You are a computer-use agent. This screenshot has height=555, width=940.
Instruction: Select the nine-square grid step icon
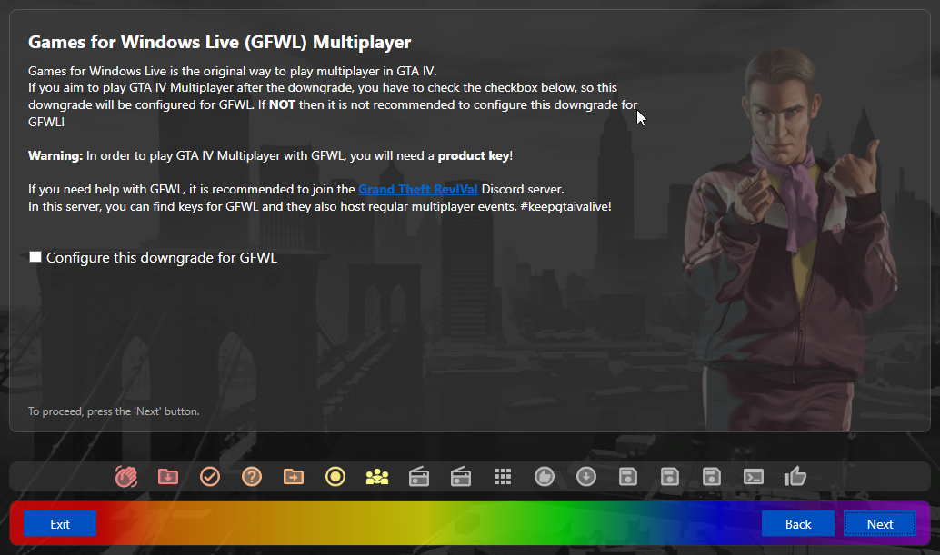[x=503, y=477]
